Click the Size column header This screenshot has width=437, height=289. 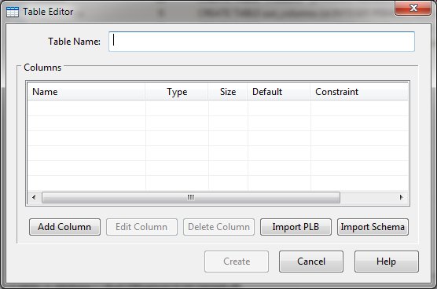tap(228, 92)
